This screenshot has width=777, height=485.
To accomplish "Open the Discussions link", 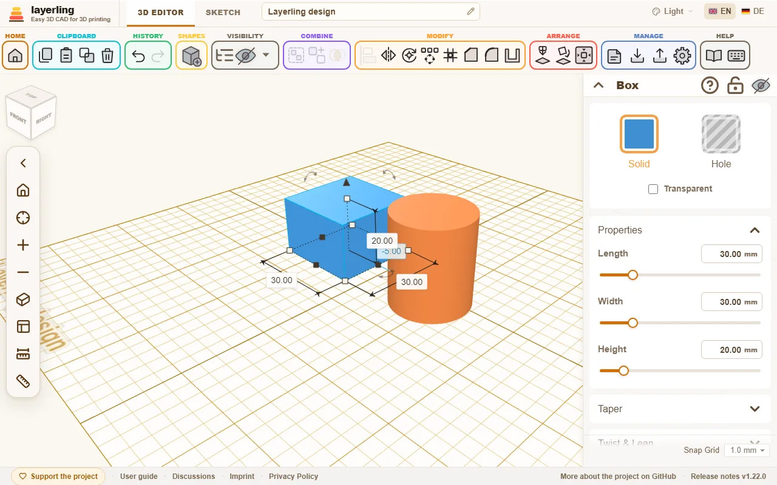I will point(194,476).
